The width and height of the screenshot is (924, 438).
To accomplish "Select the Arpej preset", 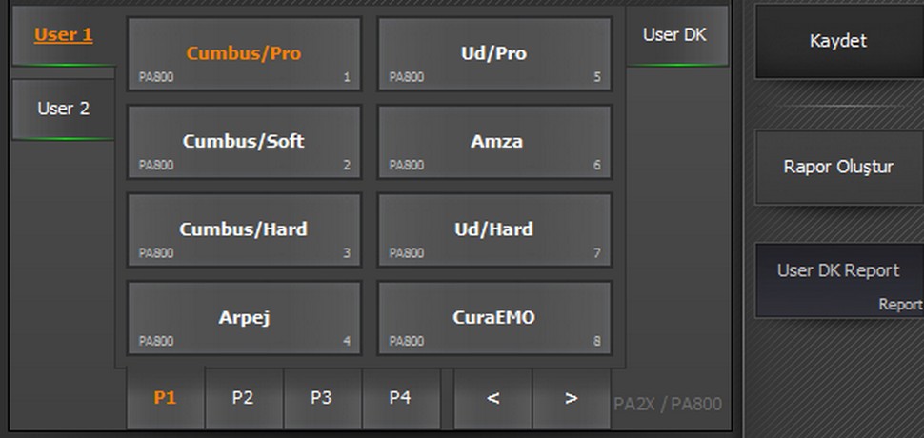I will tap(244, 317).
